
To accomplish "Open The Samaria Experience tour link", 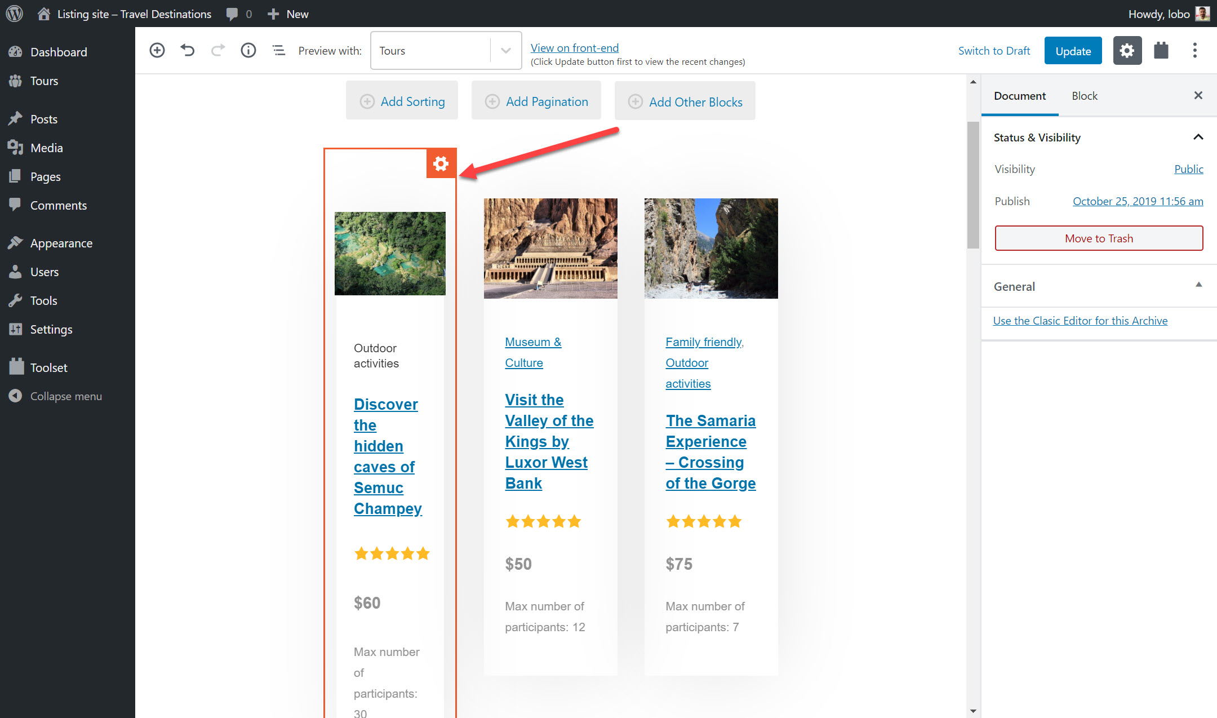I will click(x=710, y=452).
